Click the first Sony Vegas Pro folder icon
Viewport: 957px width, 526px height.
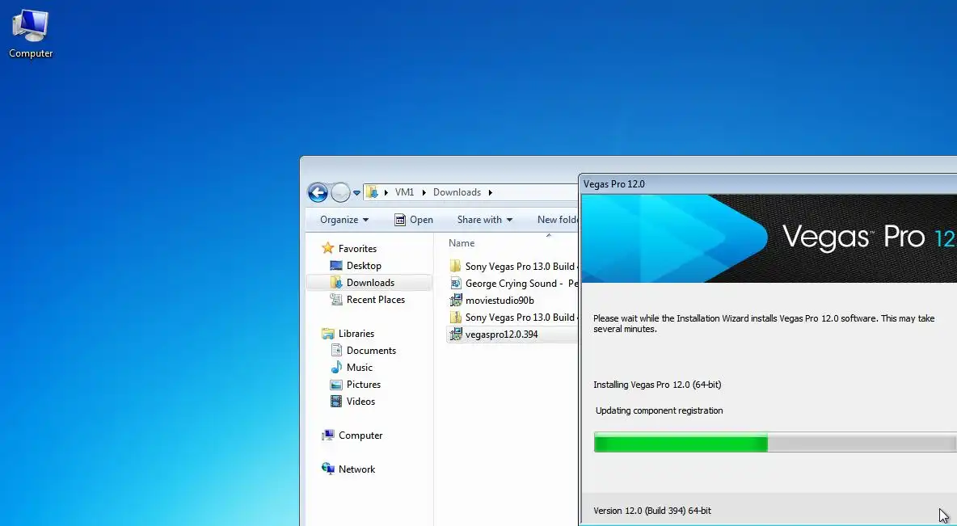[455, 266]
